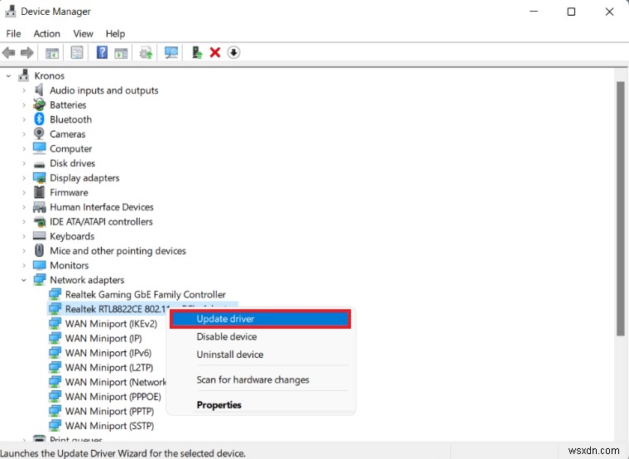
Task: Click the Enable device green-arrow icon
Action: 197,52
